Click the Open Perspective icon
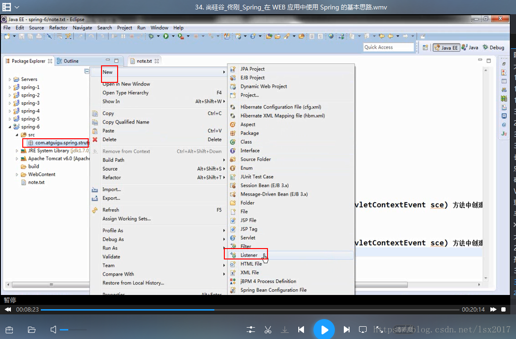 click(x=425, y=48)
